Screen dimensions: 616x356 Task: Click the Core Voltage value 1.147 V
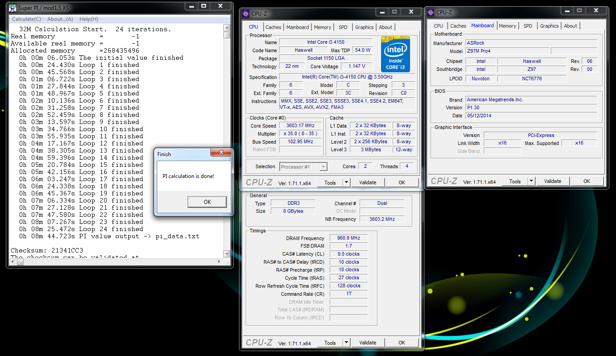pos(356,66)
